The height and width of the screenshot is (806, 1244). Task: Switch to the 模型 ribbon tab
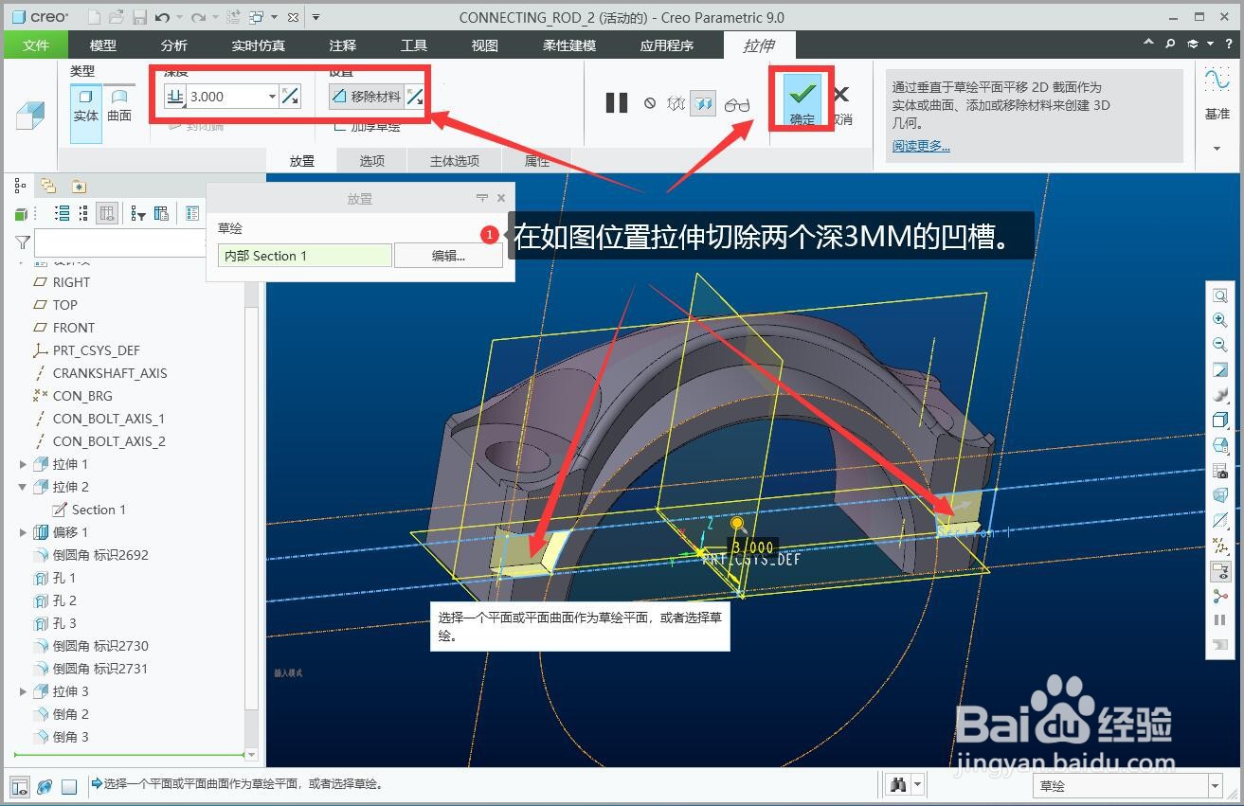click(x=102, y=45)
